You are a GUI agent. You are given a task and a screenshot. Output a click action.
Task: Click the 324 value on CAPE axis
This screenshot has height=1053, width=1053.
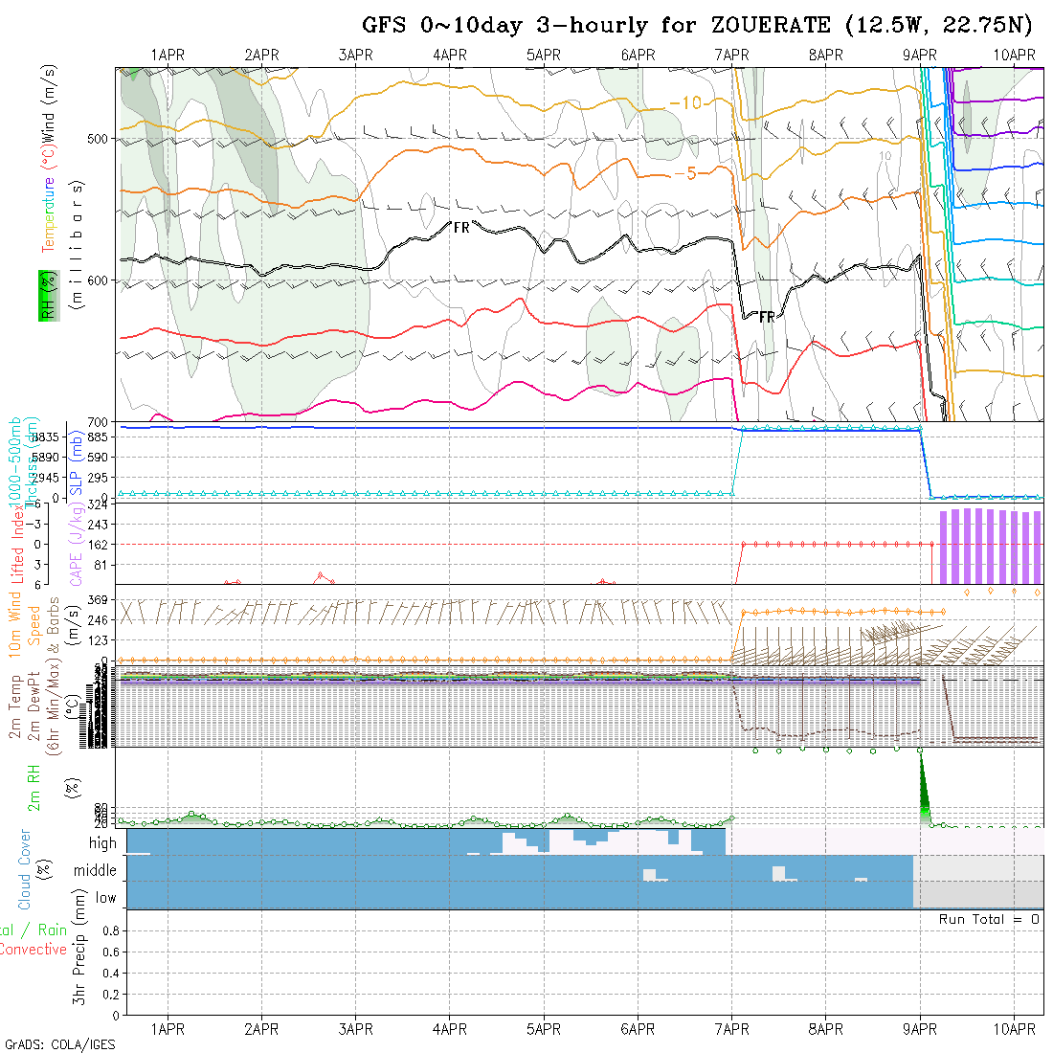(98, 504)
